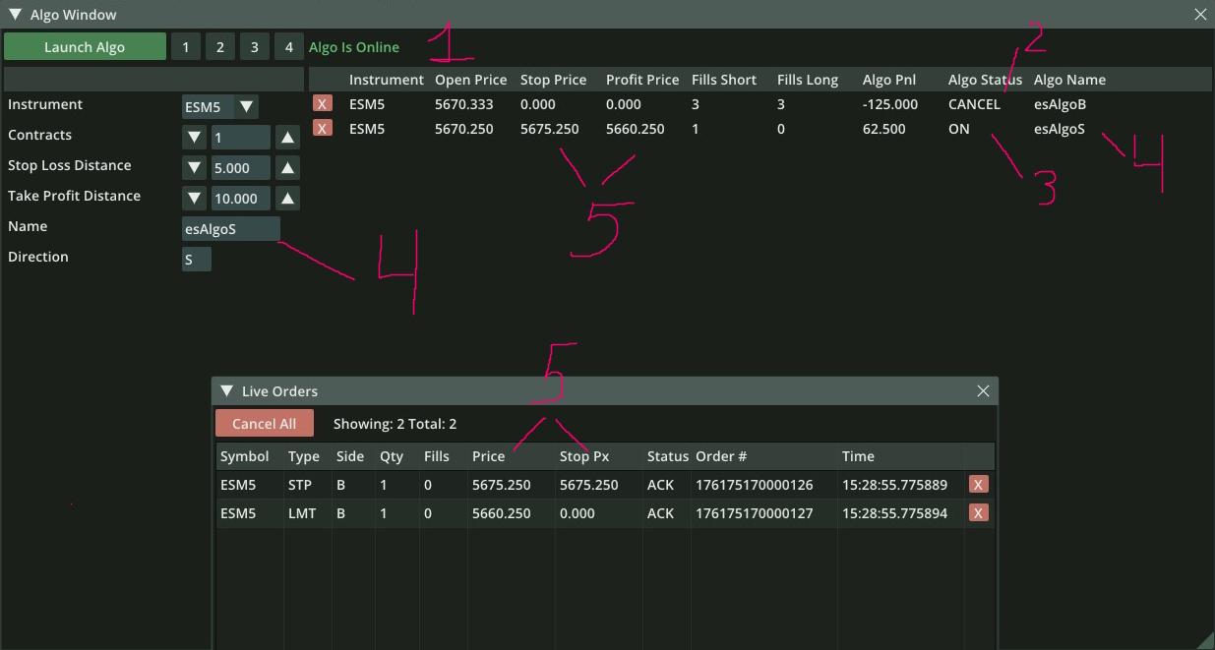
Task: Select preset button 4
Action: (288, 47)
